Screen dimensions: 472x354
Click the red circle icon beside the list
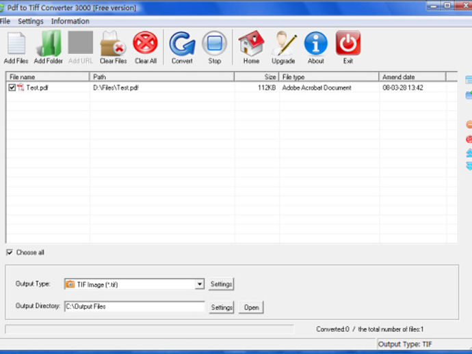(469, 139)
